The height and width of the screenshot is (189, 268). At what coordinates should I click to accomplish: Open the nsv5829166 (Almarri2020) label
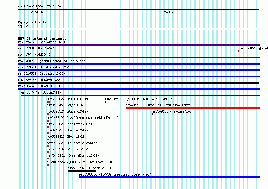coord(40,80)
